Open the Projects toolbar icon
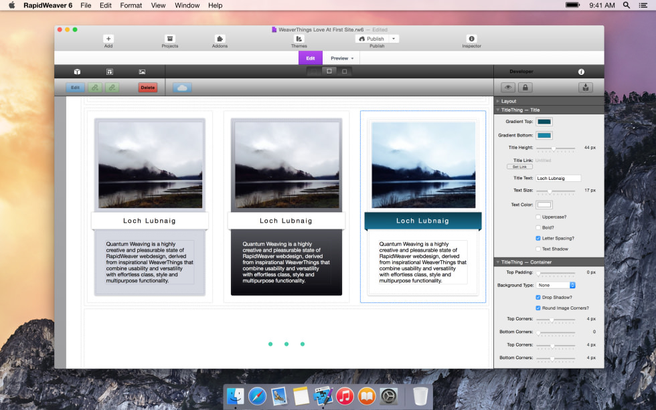656x410 pixels. tap(170, 39)
